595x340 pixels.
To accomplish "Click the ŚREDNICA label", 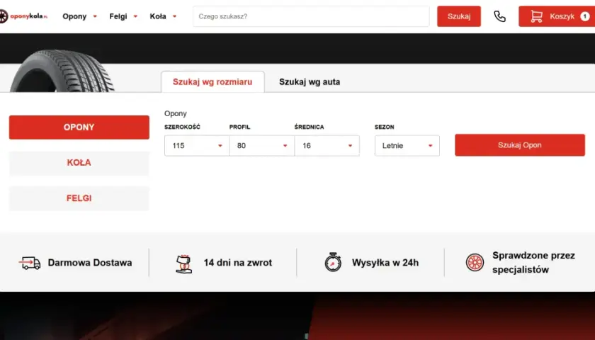I will [x=310, y=127].
